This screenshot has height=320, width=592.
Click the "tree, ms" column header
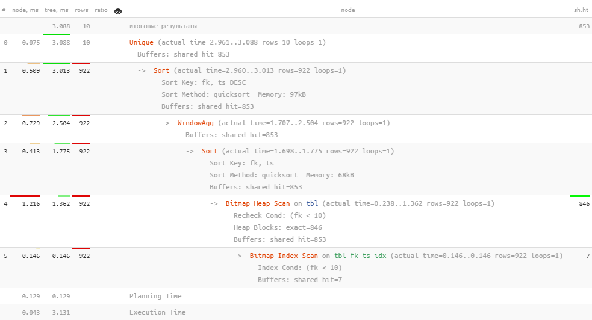[57, 10]
